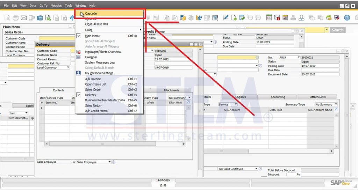
Task: Click the Search button
Action: pos(337,30)
